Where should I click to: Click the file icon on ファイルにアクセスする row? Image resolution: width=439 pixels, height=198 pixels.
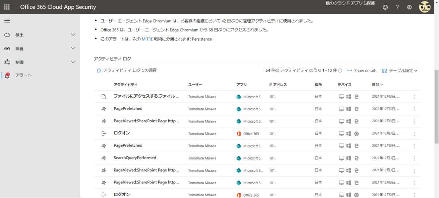tap(104, 97)
